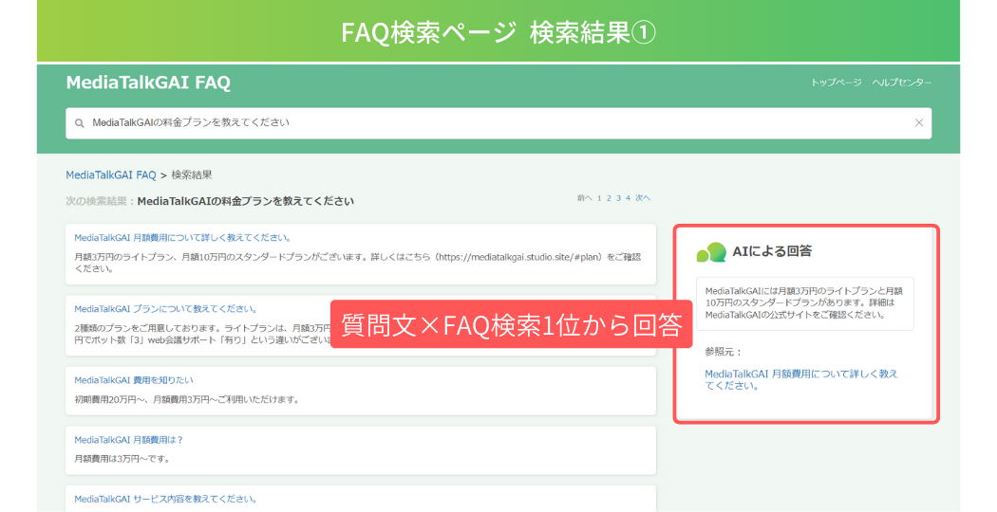Open 参照元 link in AI answer panel
997x512 pixels.
click(801, 380)
